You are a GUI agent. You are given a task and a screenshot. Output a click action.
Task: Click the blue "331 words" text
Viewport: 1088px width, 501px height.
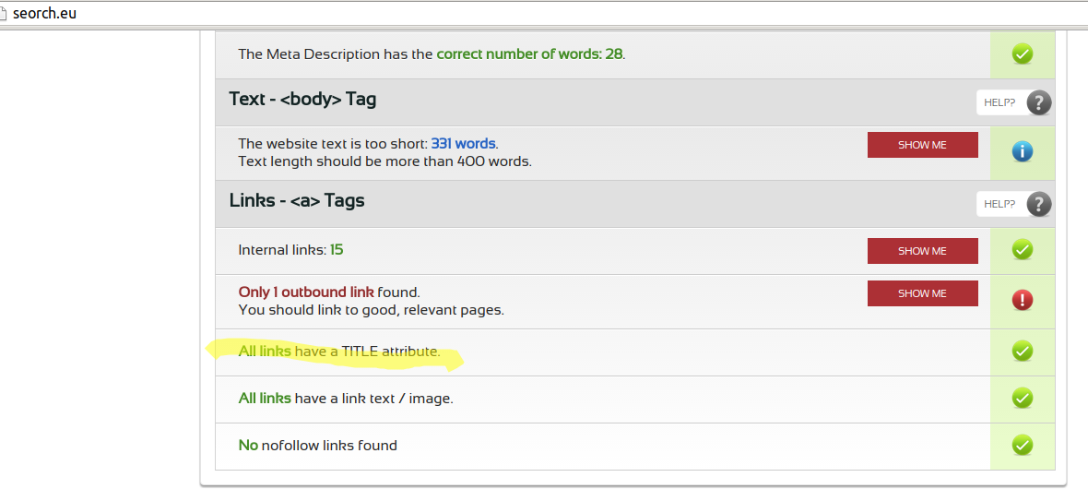point(463,144)
